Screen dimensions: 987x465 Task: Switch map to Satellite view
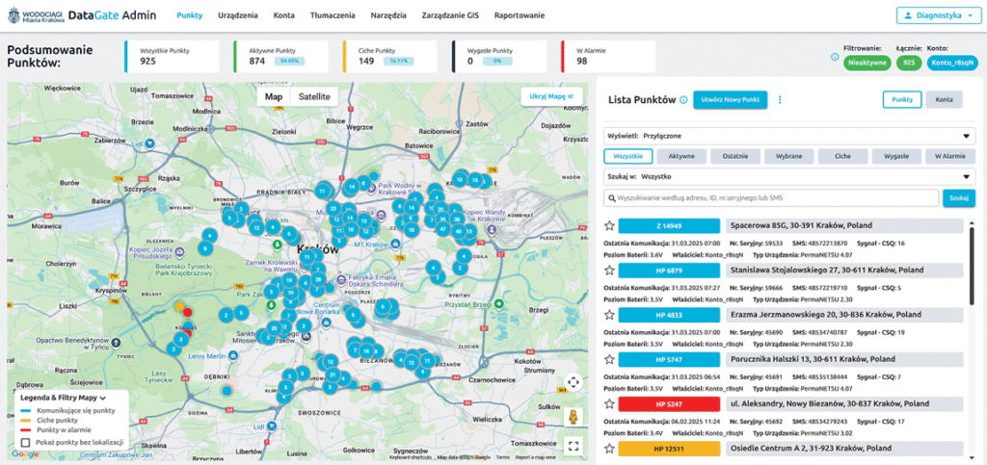pyautogui.click(x=313, y=96)
